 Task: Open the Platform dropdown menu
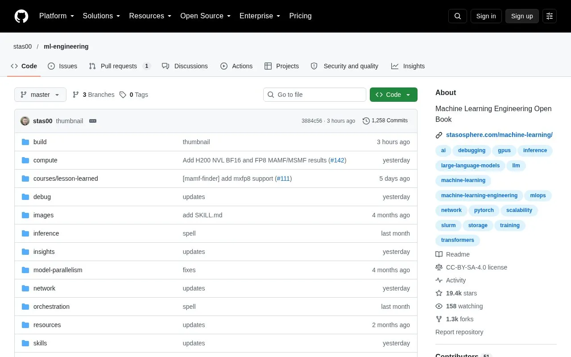click(x=57, y=16)
